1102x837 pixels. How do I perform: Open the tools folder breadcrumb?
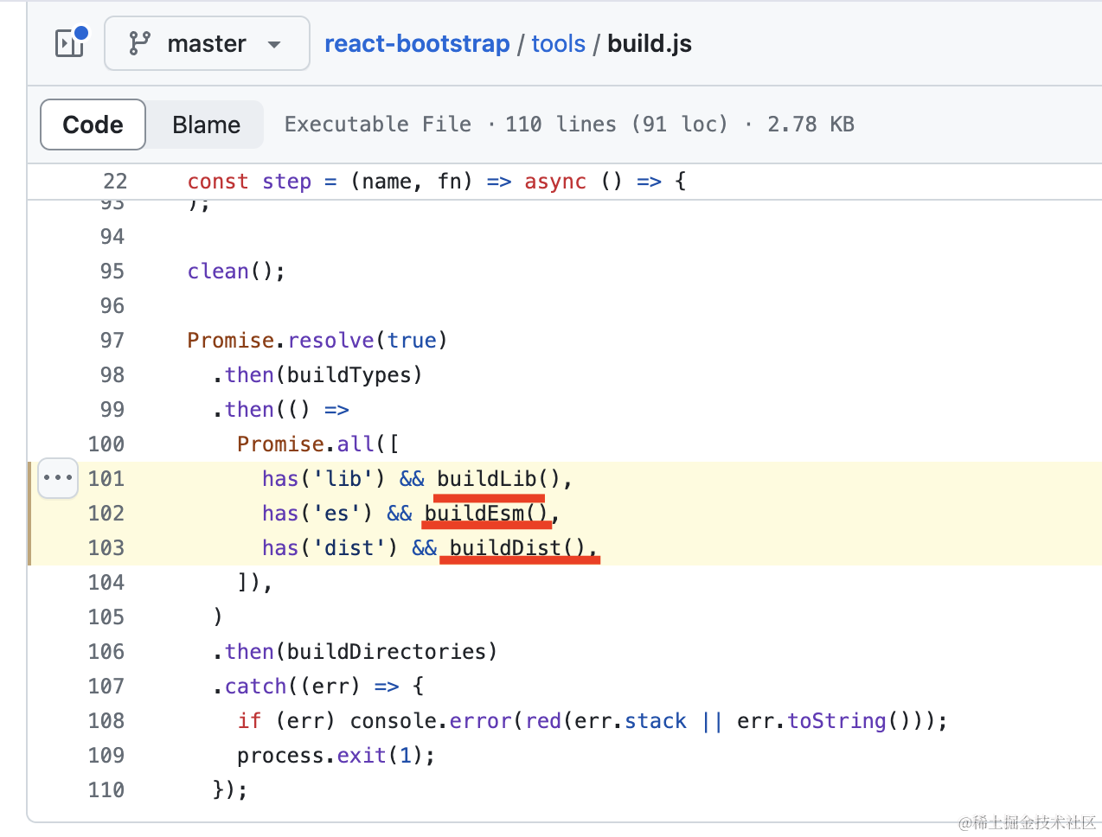pyautogui.click(x=558, y=44)
